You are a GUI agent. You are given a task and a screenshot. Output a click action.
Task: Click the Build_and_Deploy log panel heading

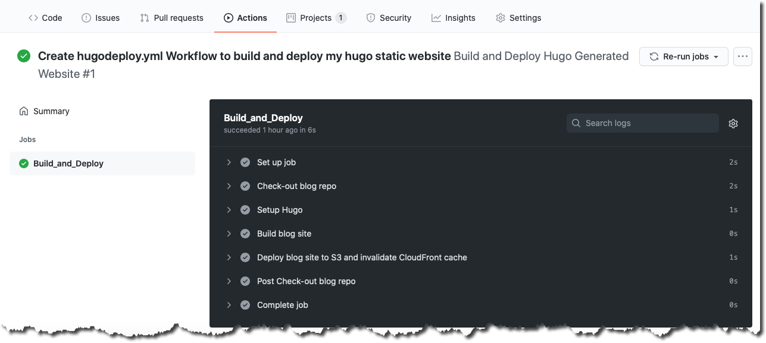pos(263,118)
